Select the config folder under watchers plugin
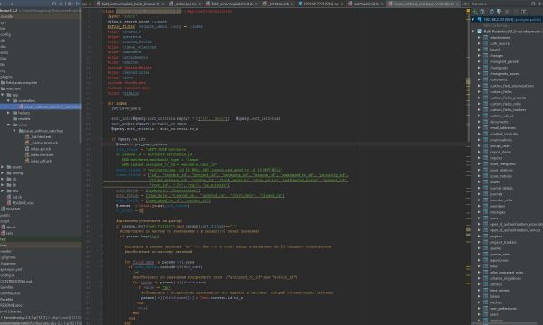543x325 pixels. pos(17,173)
